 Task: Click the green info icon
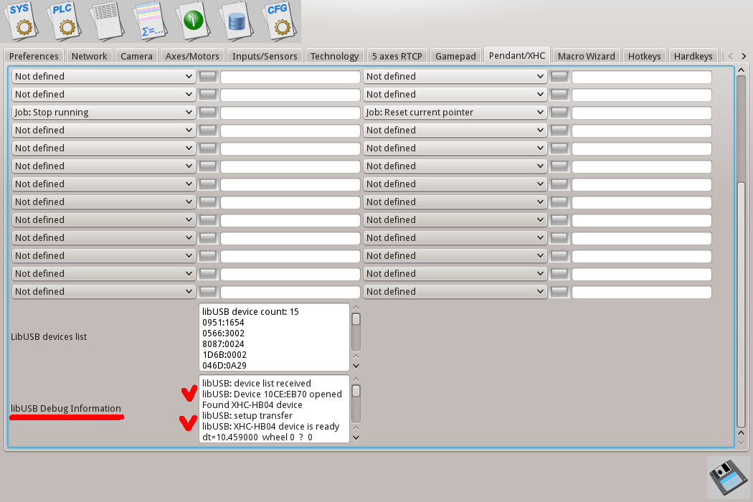[x=193, y=20]
